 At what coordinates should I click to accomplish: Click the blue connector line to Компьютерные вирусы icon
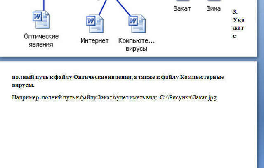coord(123,8)
